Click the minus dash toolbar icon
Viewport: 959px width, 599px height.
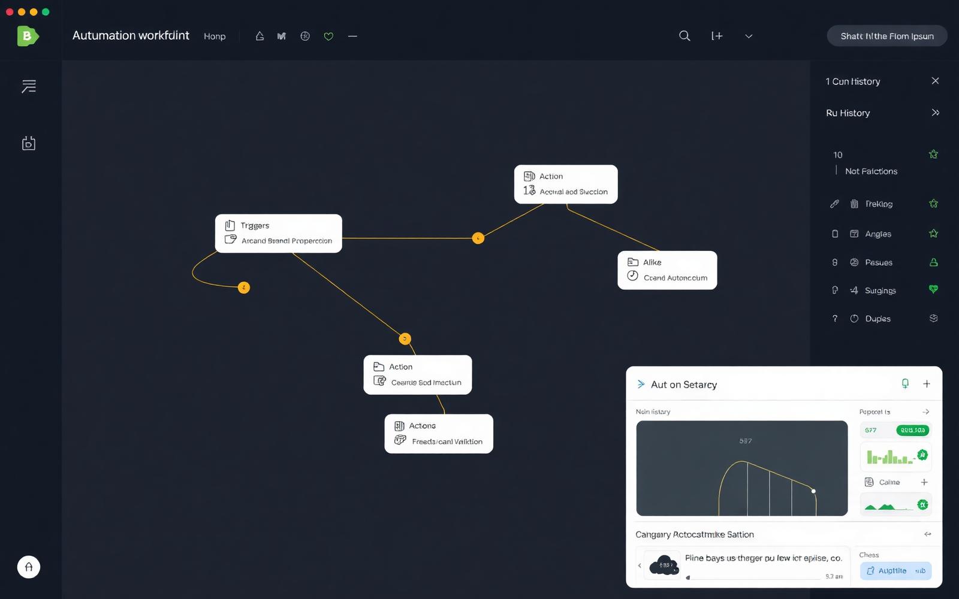[x=352, y=36]
